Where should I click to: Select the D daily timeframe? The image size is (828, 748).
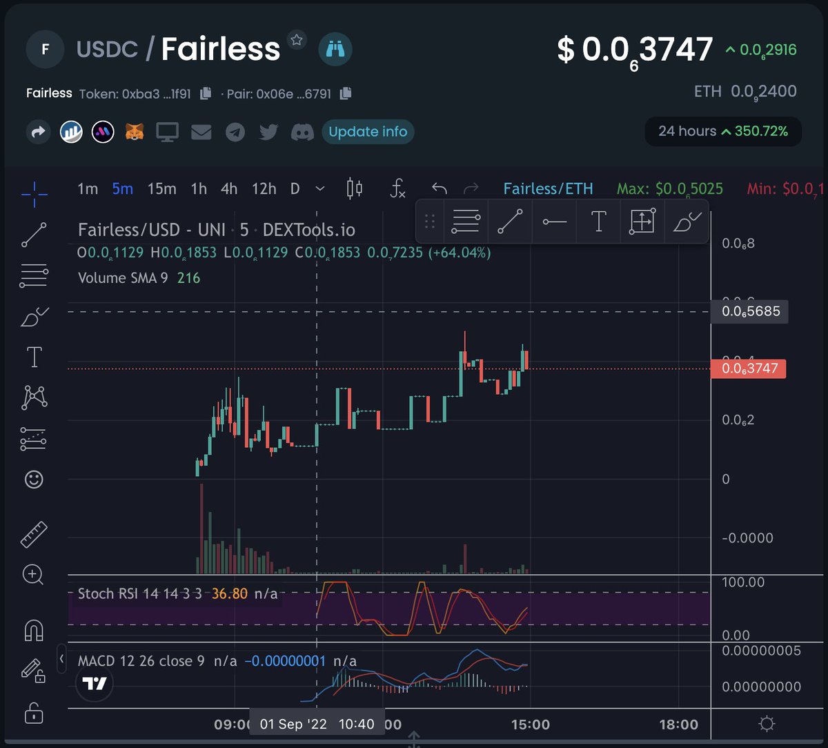click(295, 188)
